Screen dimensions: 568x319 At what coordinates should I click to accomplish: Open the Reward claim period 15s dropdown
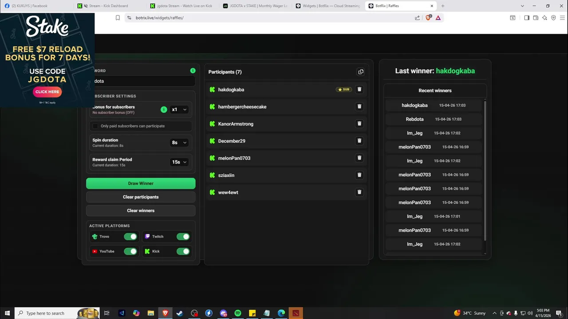179,162
